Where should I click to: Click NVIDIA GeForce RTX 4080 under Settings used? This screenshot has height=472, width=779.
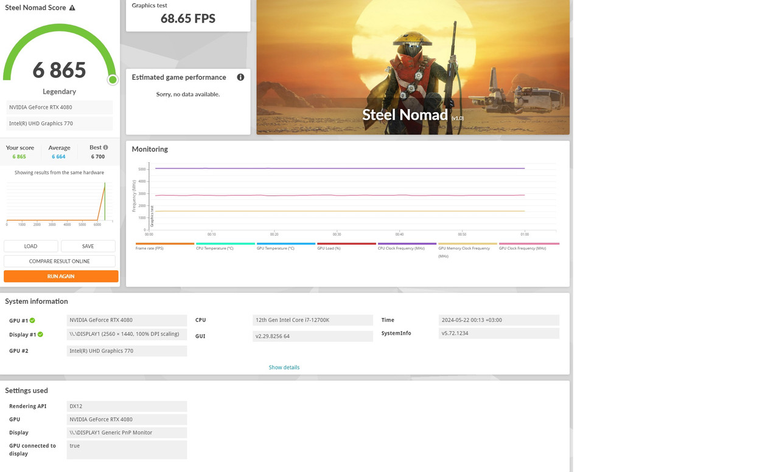point(127,420)
